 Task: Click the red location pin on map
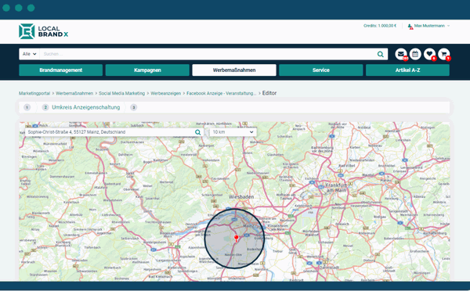(x=237, y=239)
